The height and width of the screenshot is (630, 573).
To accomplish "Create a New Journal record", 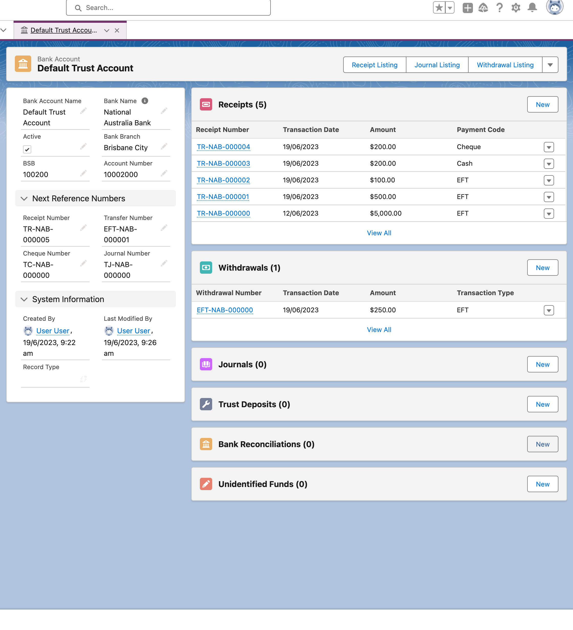I will tap(542, 364).
